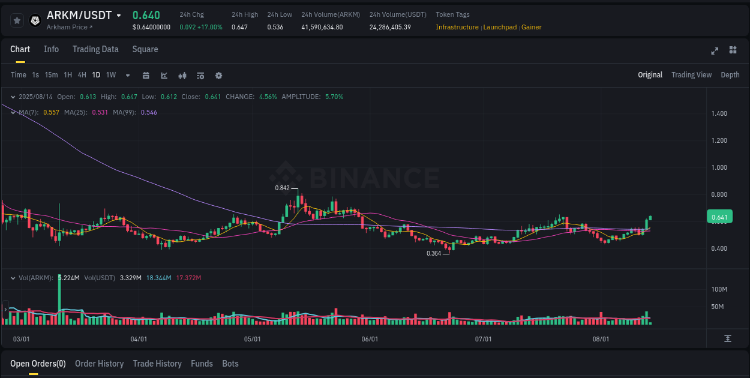
Task: Switch chart to Trading View mode
Action: pyautogui.click(x=691, y=75)
